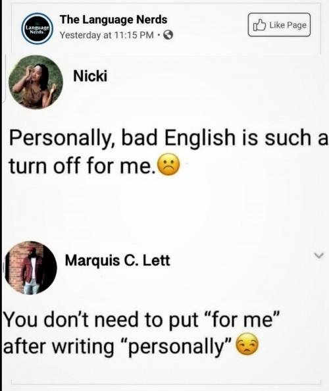Click the 'You don't need to put' reply line

(141, 320)
